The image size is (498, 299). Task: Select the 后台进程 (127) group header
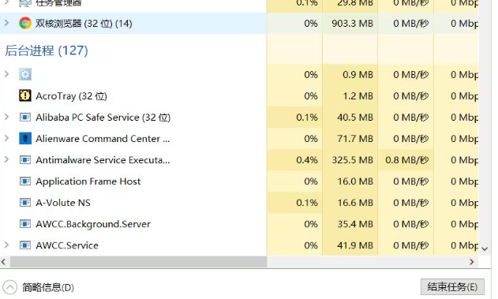tap(47, 50)
